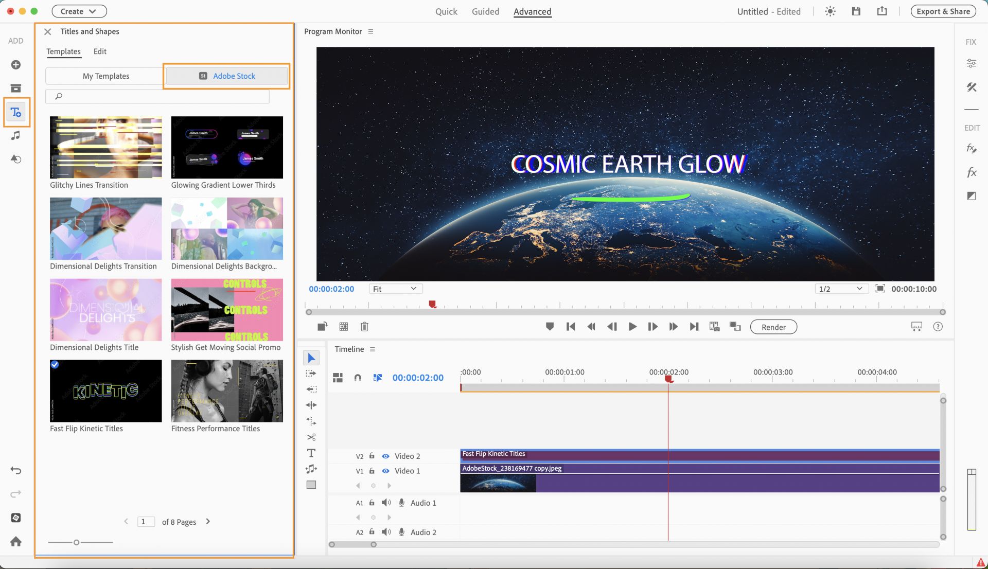Click the Export & Share button

pos(943,11)
